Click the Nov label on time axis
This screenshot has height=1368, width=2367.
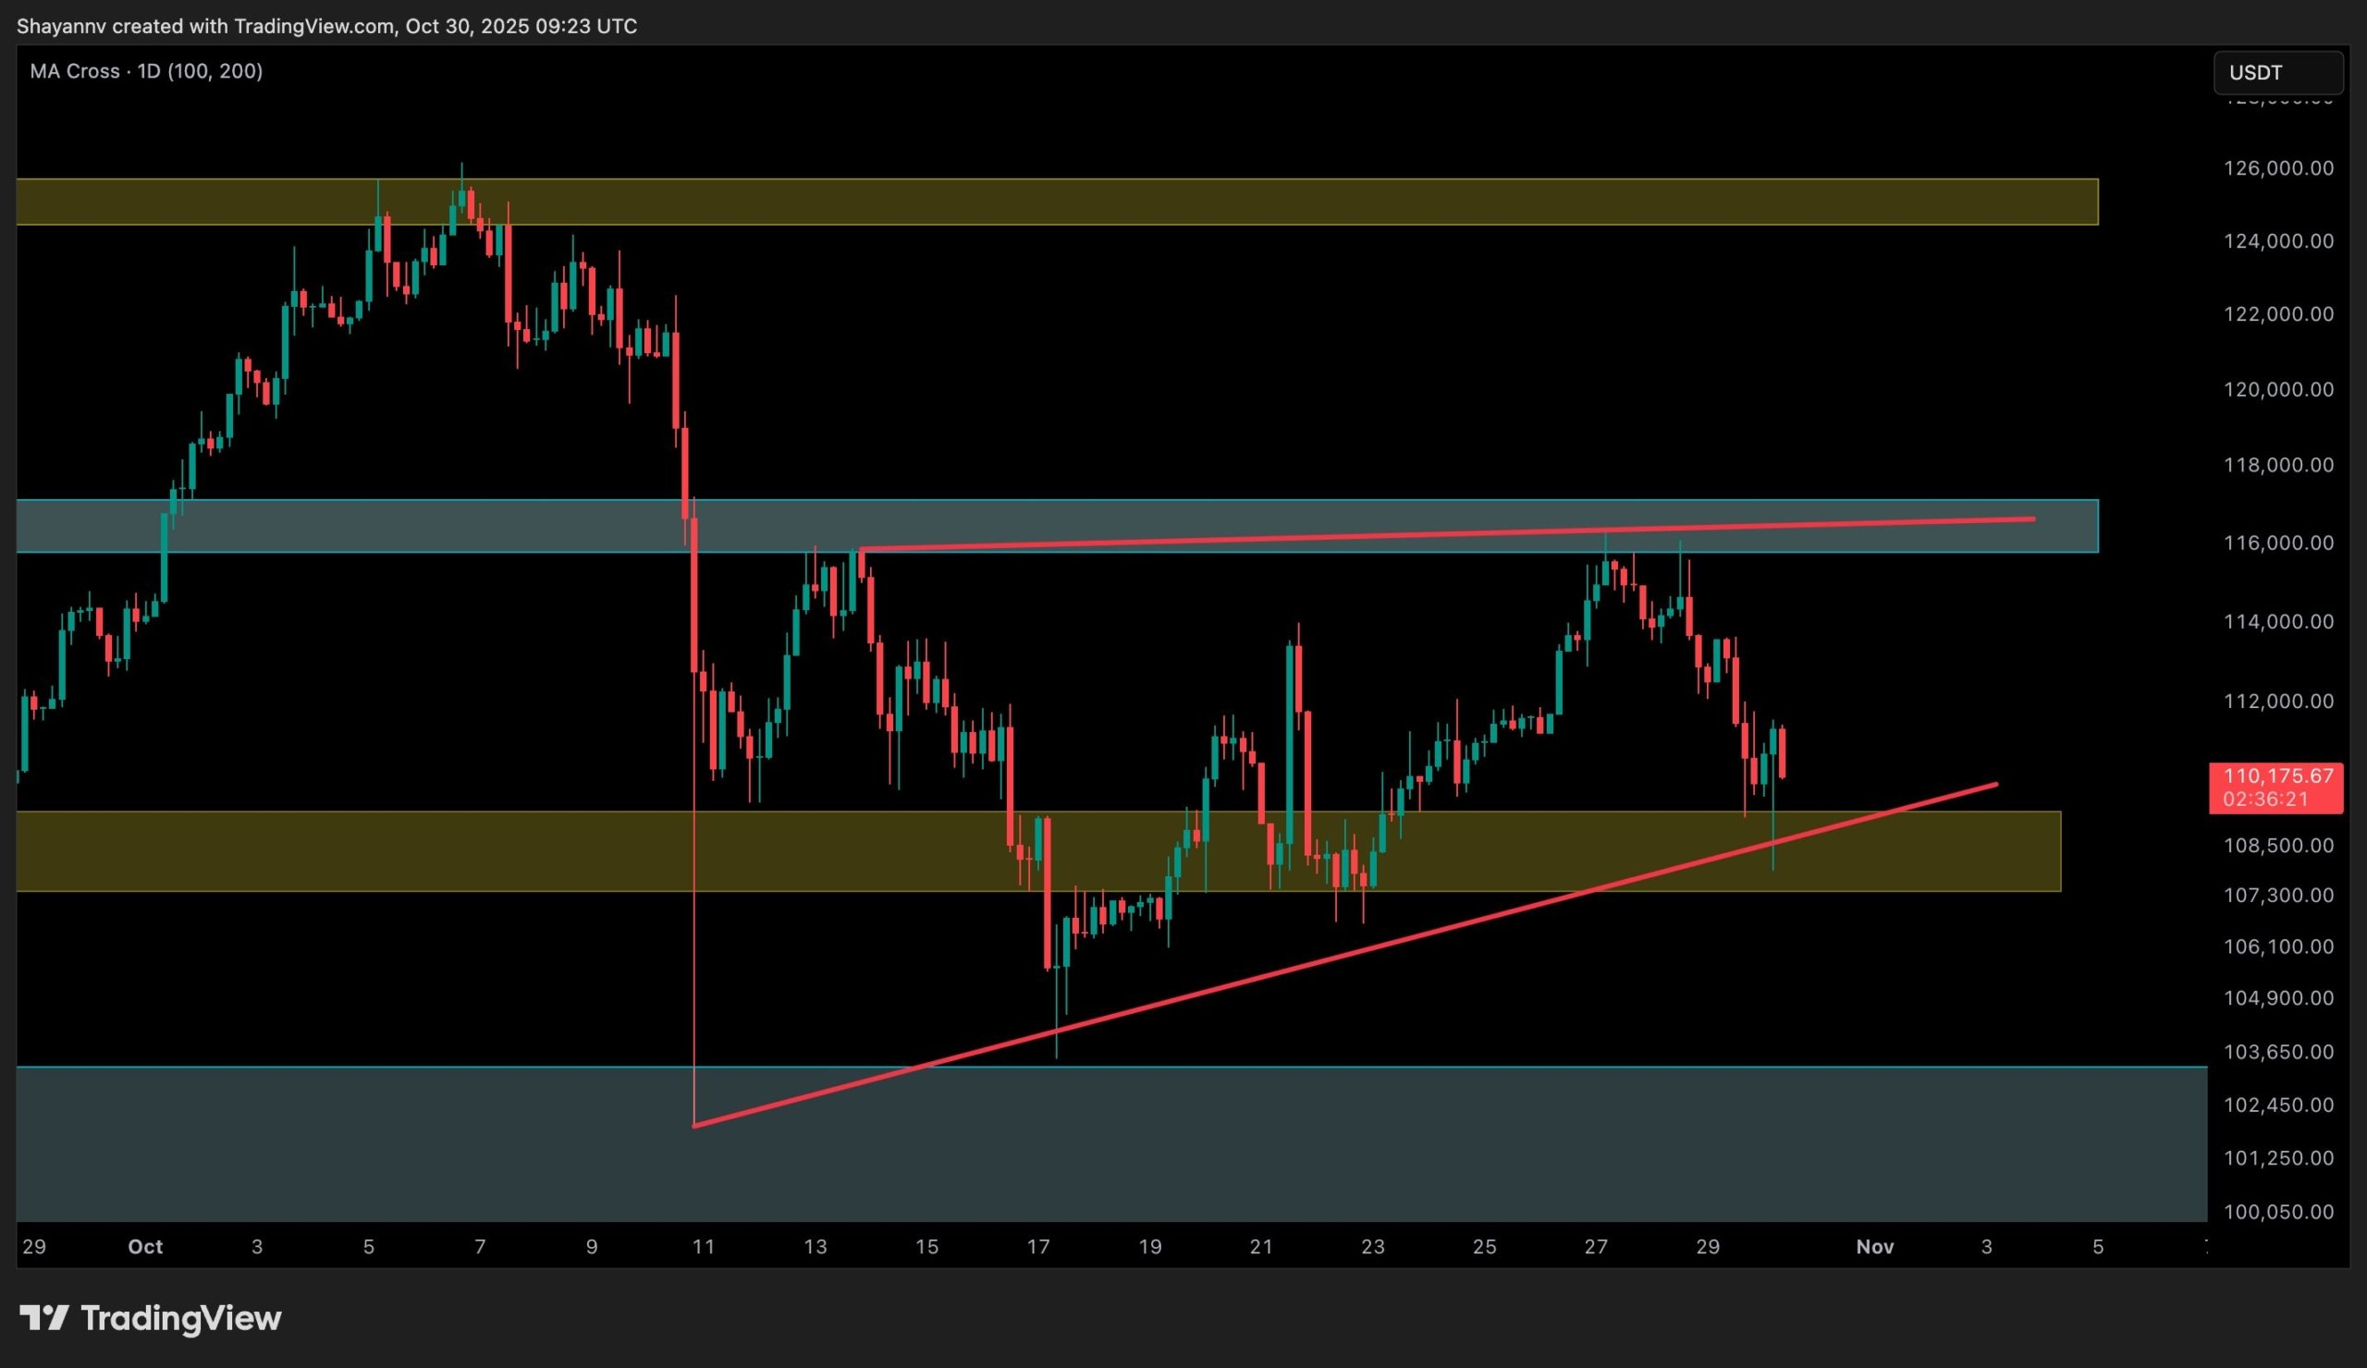[x=1874, y=1247]
